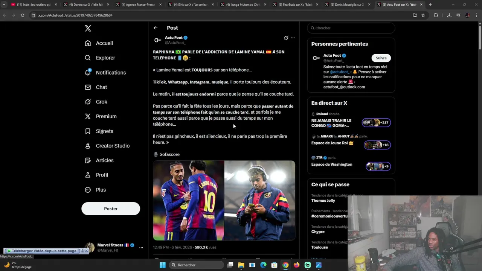Screen dimensions: 482x271
Task: Open the @actufoot_ mention link
Action: (x=339, y=72)
